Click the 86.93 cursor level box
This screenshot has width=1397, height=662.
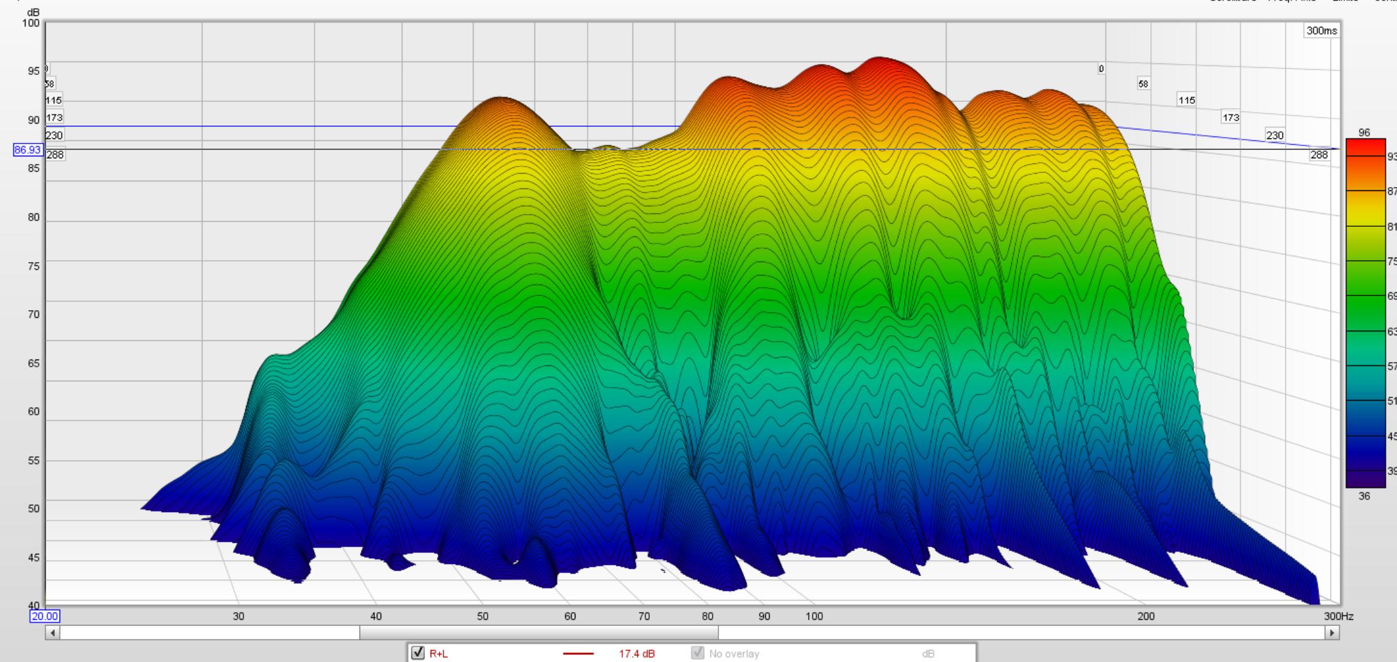pyautogui.click(x=28, y=150)
